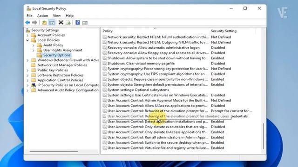
Task: Click the Security Options folder icon
Action: [x=40, y=55]
